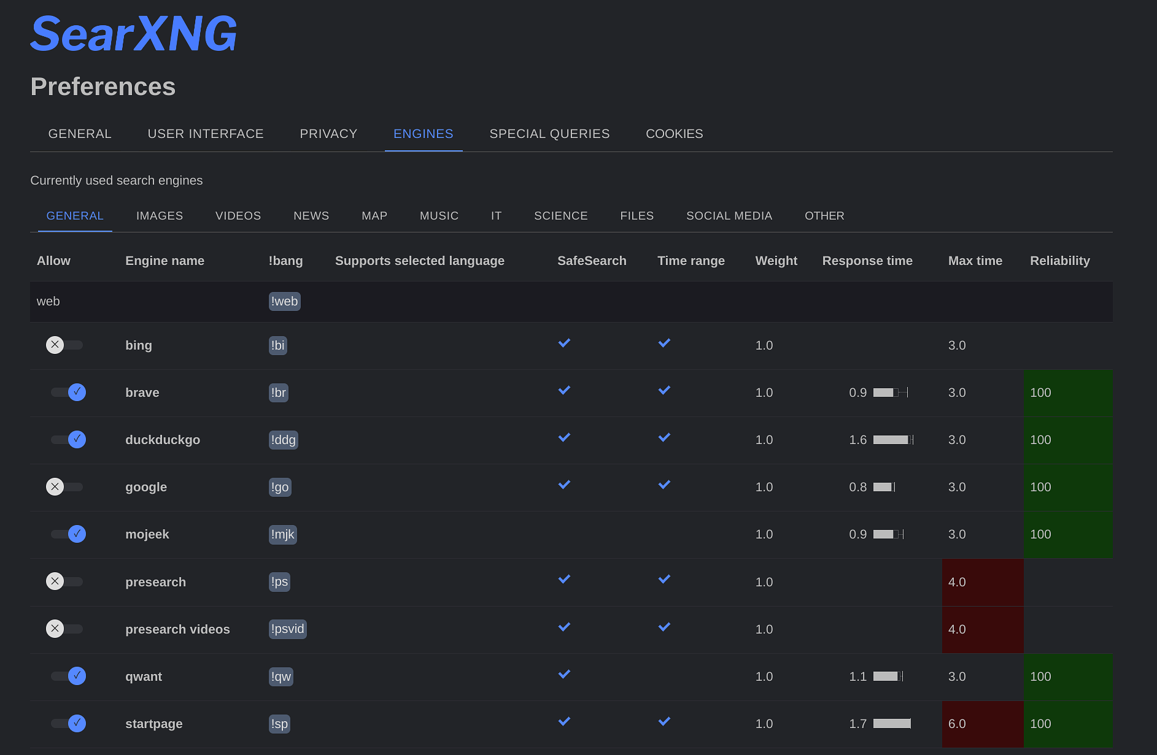
Task: Click the 'web' group row label
Action: click(48, 301)
